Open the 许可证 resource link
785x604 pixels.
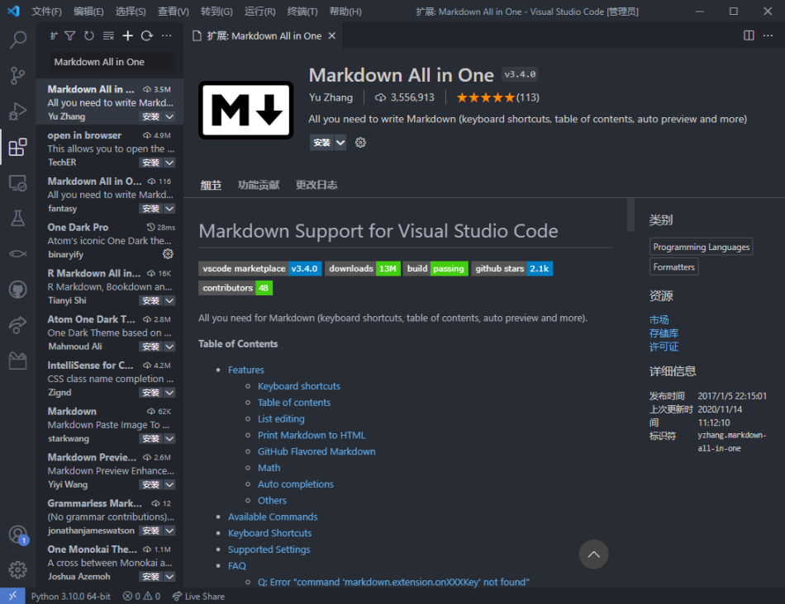(664, 347)
